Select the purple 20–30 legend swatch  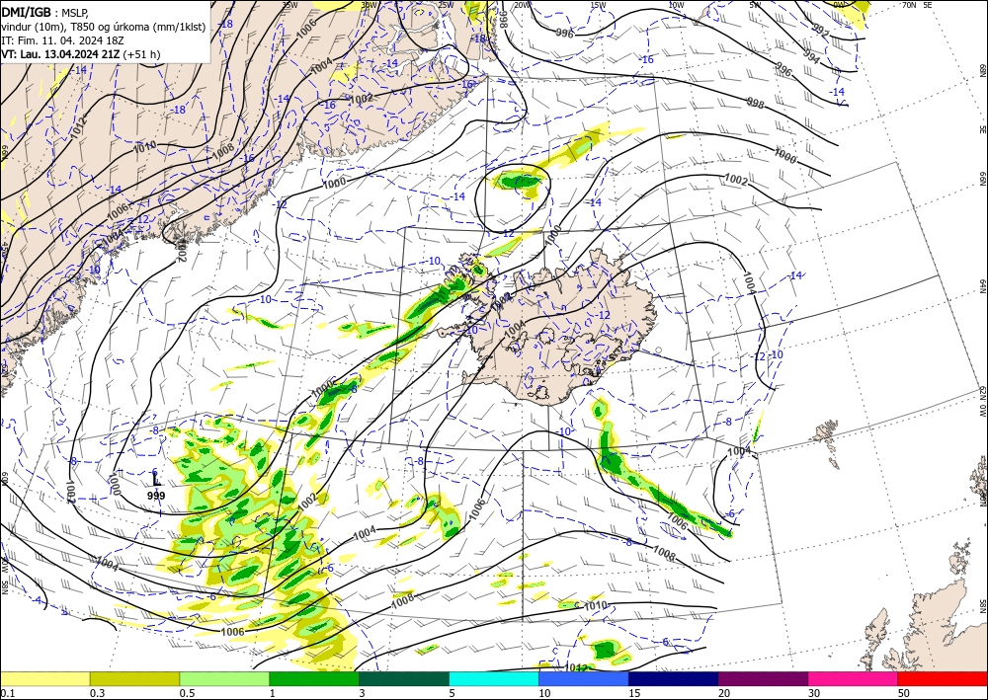tap(763, 678)
